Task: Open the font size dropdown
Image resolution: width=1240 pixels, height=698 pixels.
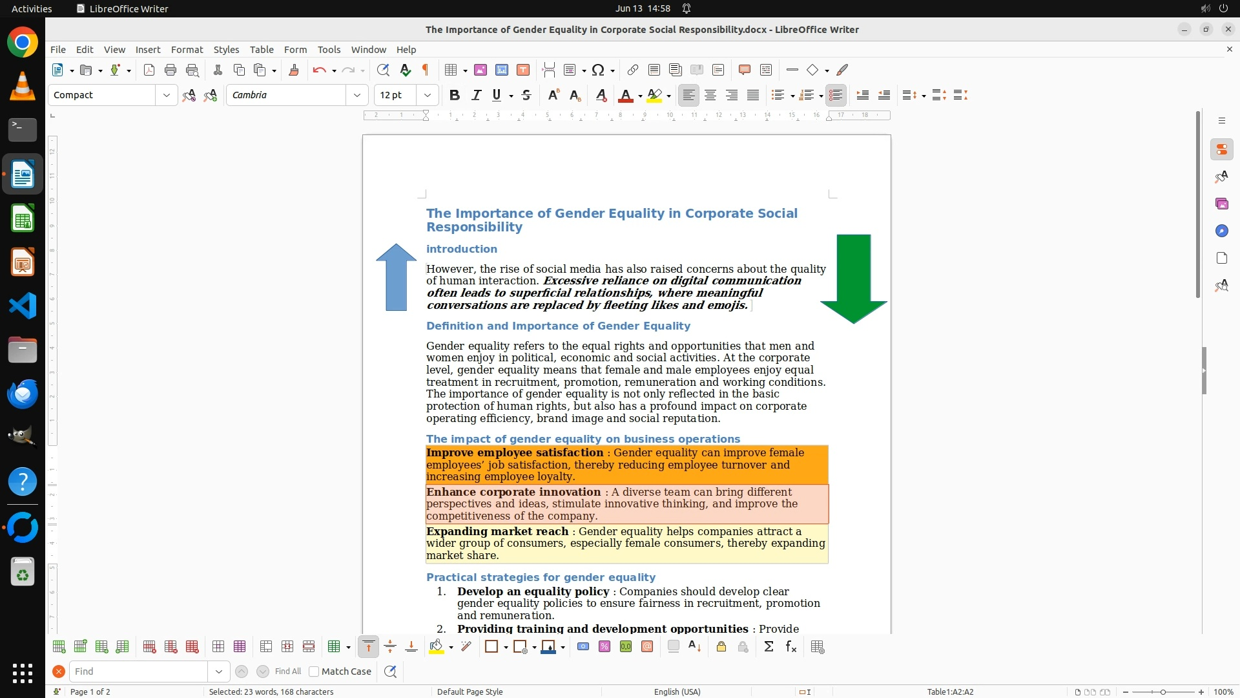Action: (427, 95)
